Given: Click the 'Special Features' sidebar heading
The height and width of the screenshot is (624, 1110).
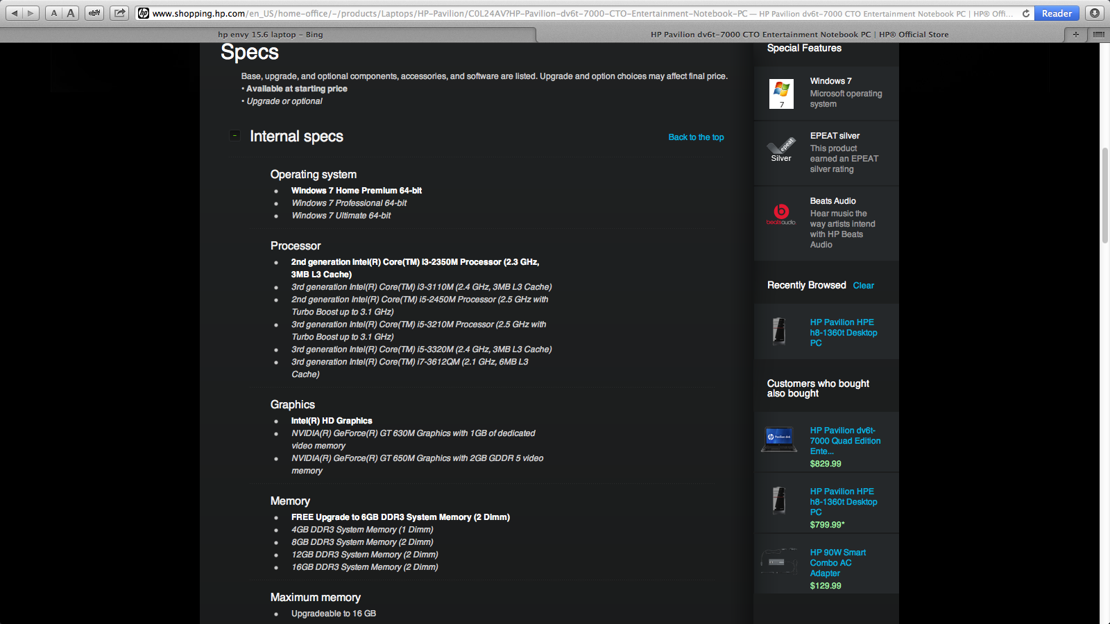Looking at the screenshot, I should [804, 49].
